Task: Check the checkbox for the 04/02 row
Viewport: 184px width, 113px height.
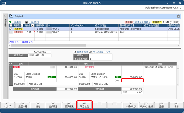Action: [x=11, y=32]
